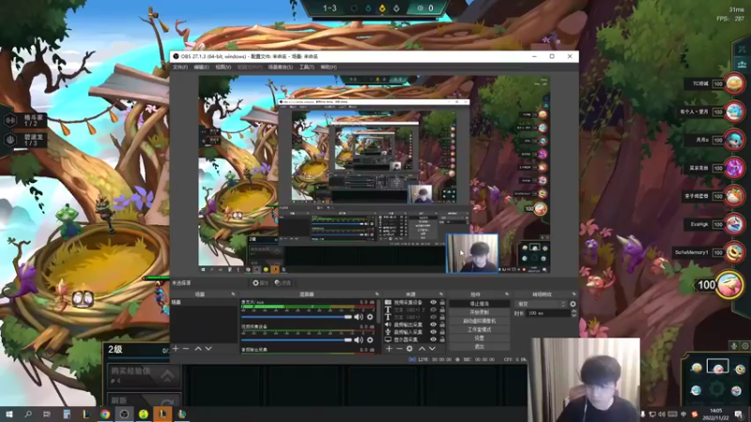
Task: Move the selected scene up
Action: click(197, 349)
